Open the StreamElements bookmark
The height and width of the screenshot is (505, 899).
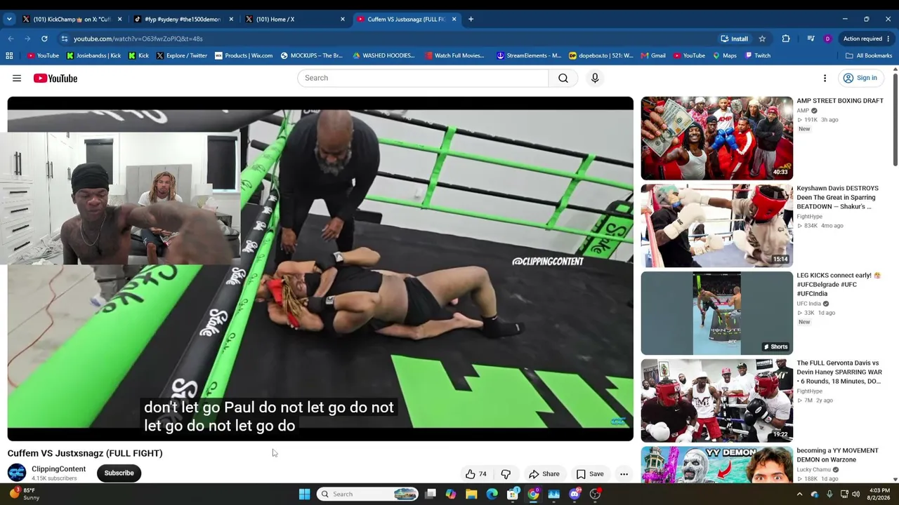coord(529,55)
